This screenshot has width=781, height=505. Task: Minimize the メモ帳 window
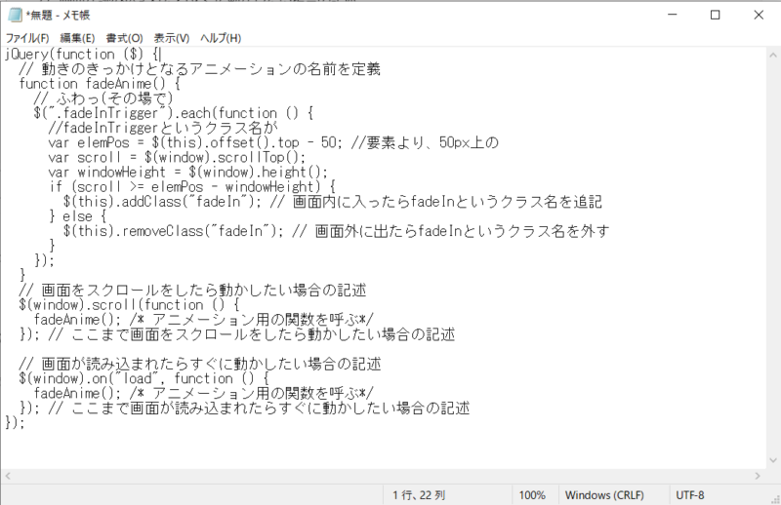tap(673, 15)
